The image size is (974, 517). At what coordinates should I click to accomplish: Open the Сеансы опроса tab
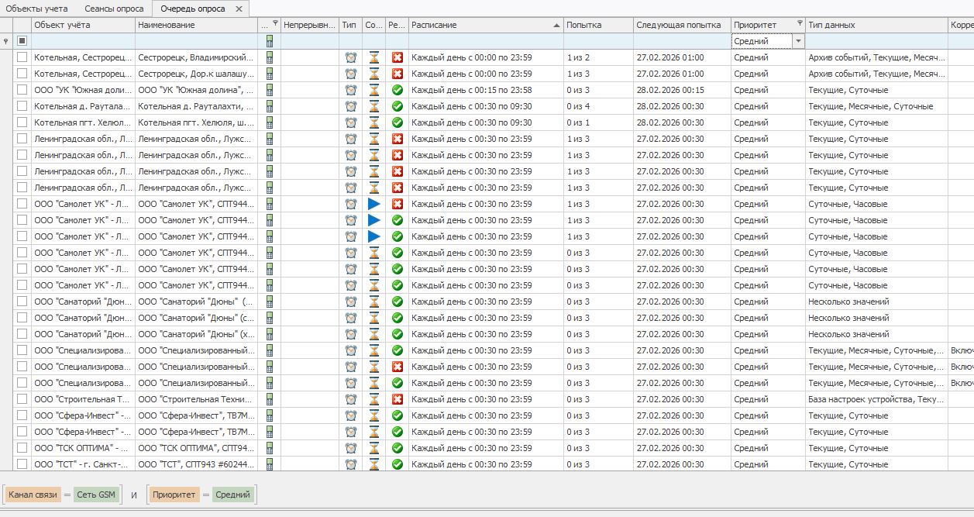[x=114, y=9]
